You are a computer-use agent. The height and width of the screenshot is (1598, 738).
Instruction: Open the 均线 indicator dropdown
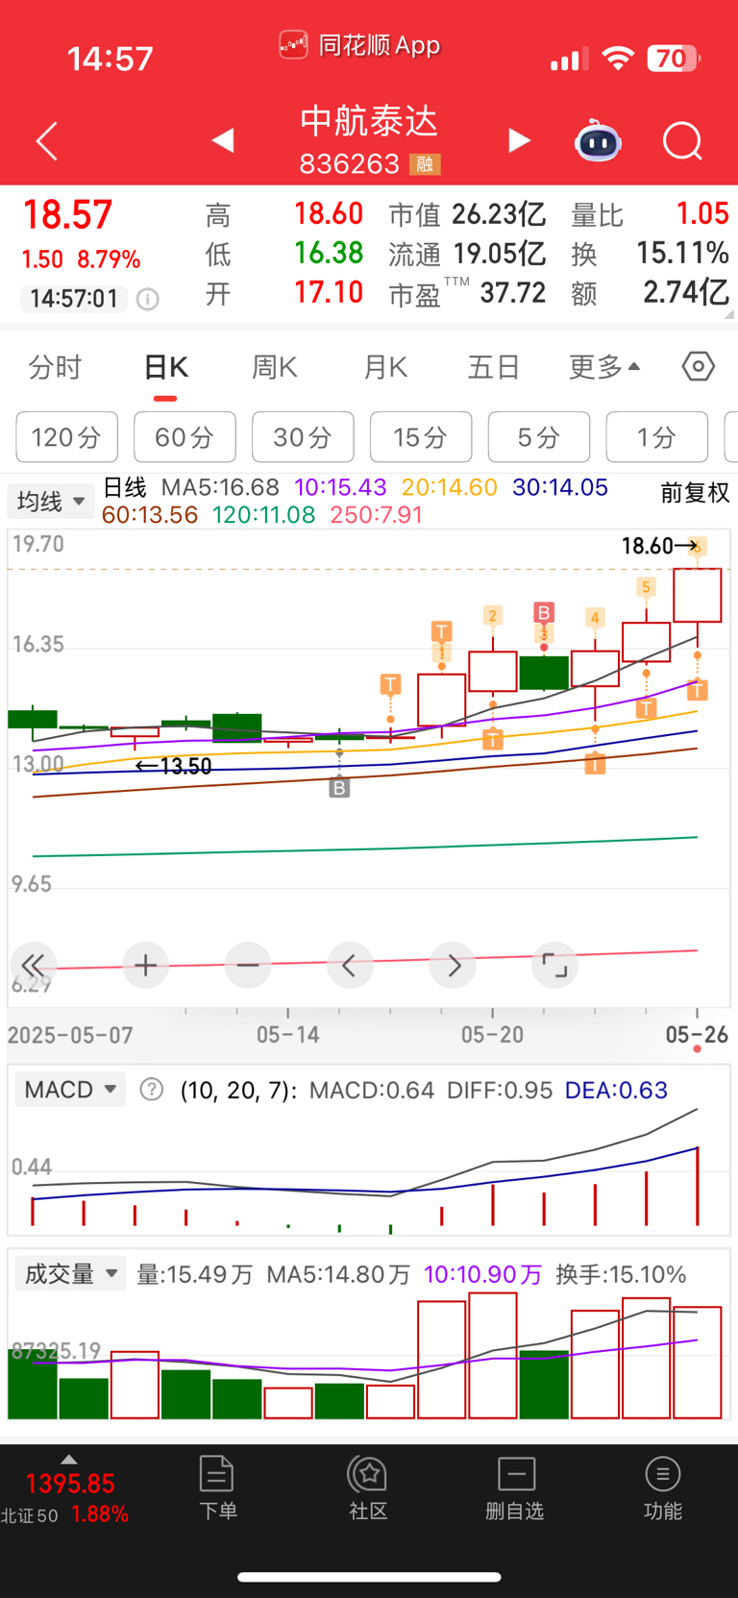click(x=50, y=502)
